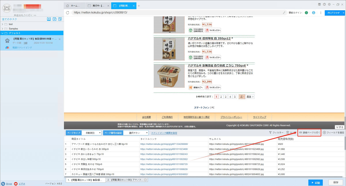This screenshot has width=346, height=186.
Task: Click the 高速スクレイピング speed gauge icon
Action: (x=7, y=47)
